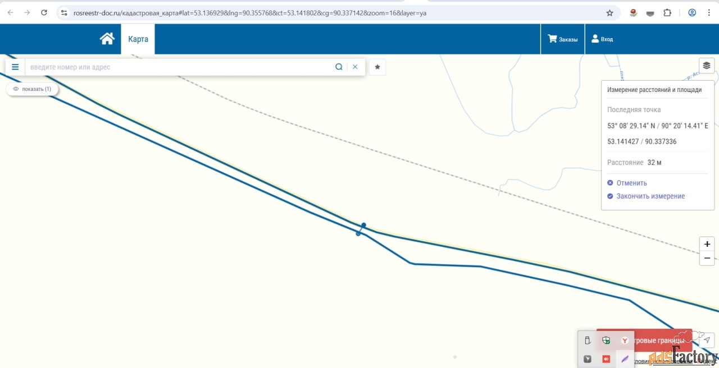
Task: Open Заказы shopping cart page
Action: coord(562,39)
